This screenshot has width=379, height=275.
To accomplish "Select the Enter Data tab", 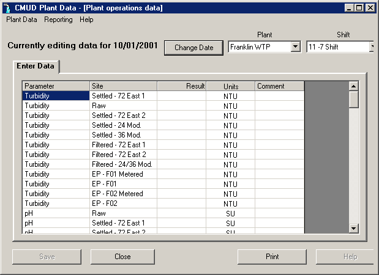I will click(36, 66).
